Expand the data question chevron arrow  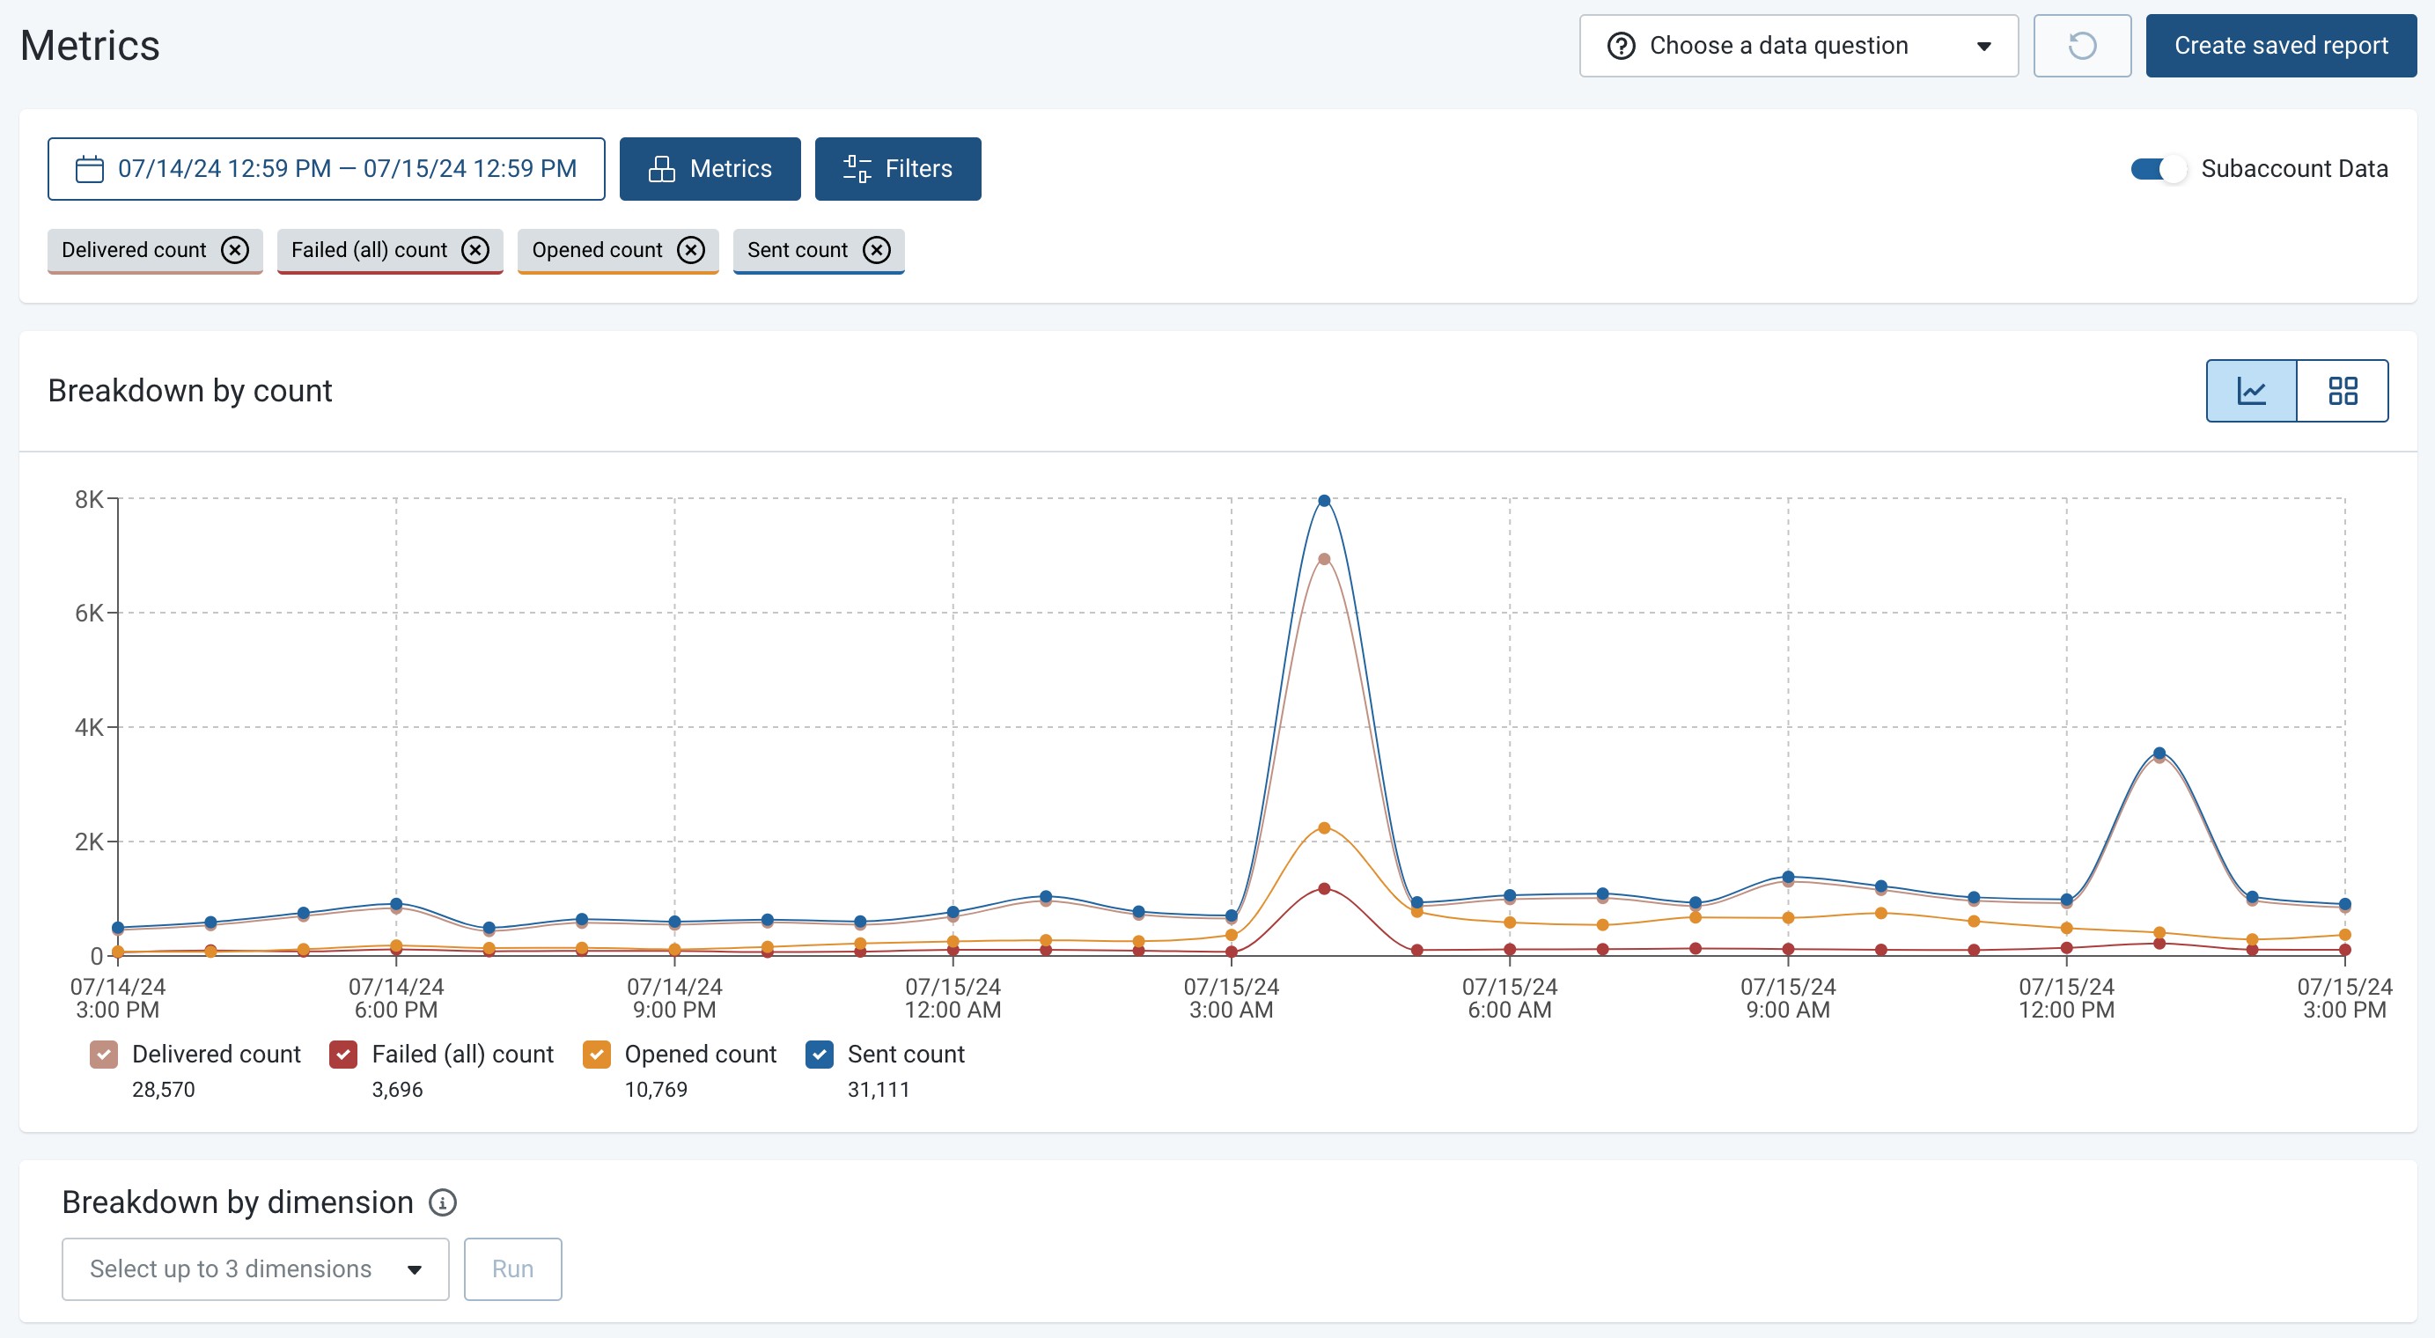[x=1983, y=46]
